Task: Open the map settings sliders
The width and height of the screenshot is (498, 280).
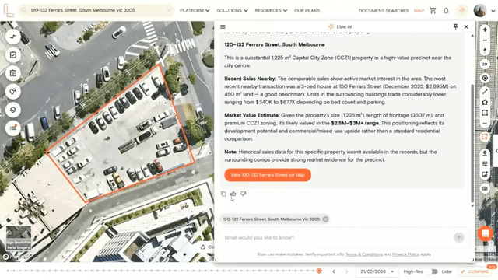Action: coord(485,163)
